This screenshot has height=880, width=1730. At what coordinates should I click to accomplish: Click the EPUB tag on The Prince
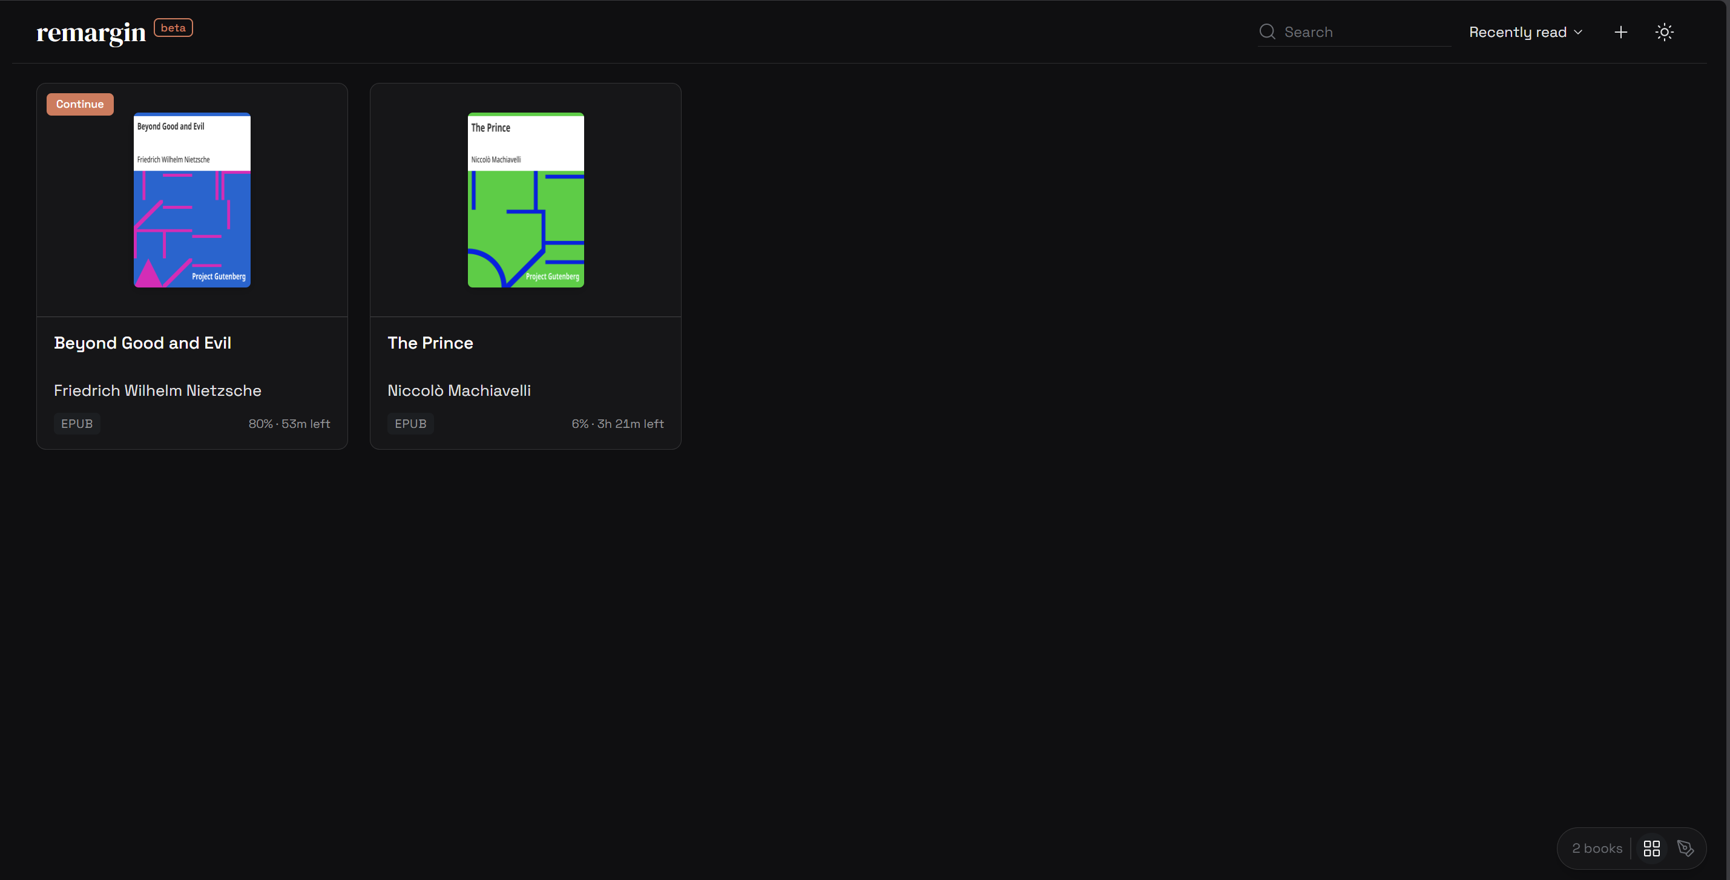pos(410,424)
